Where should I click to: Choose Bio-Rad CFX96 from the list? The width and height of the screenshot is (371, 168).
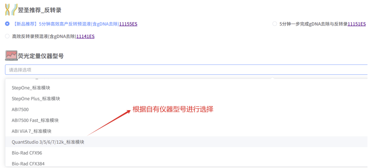186,153
